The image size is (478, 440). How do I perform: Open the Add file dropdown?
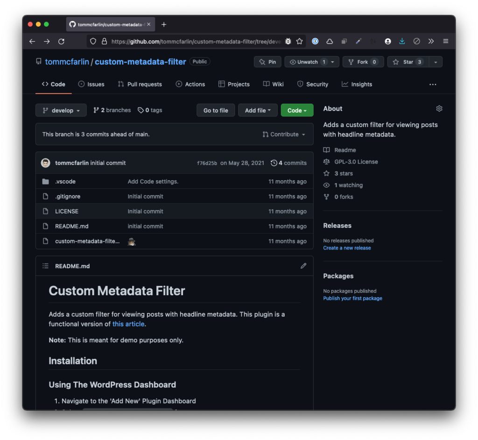(x=258, y=110)
